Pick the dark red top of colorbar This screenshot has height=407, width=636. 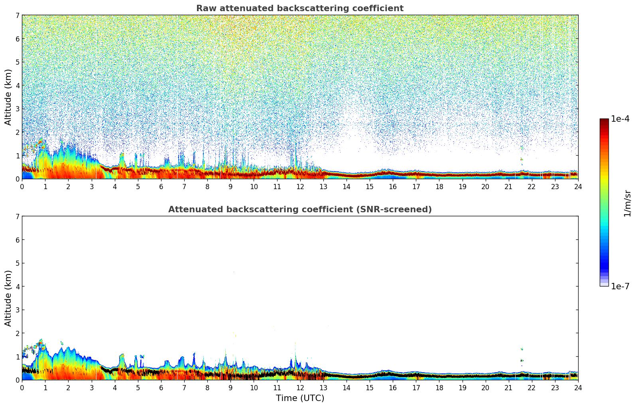click(604, 121)
